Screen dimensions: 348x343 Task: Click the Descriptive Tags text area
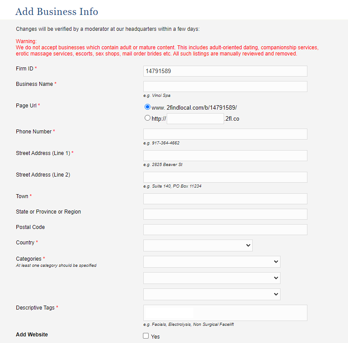pos(225,313)
